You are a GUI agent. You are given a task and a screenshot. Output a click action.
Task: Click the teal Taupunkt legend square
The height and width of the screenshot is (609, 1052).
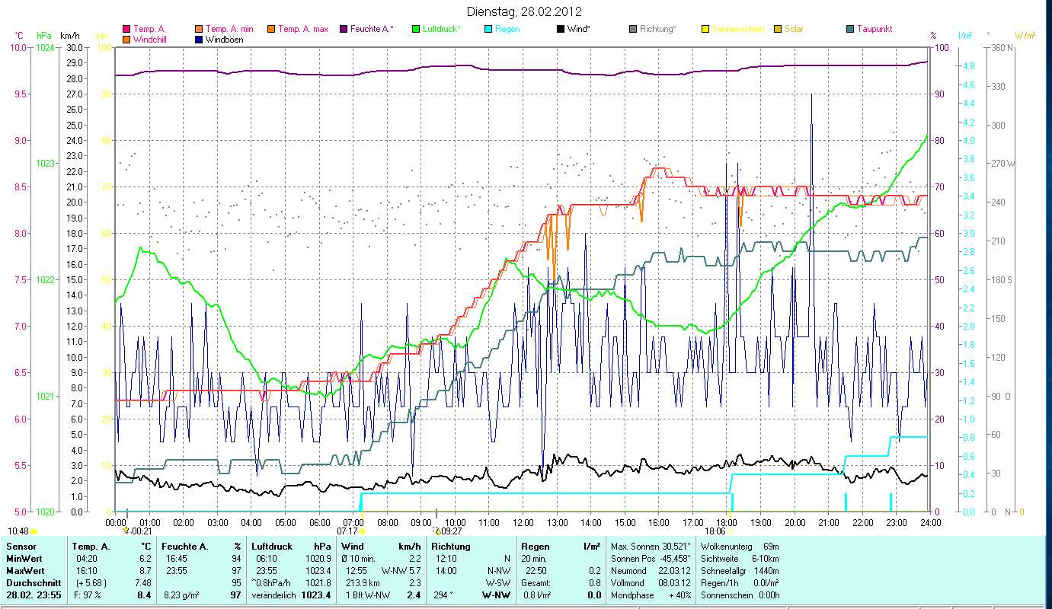pos(850,29)
